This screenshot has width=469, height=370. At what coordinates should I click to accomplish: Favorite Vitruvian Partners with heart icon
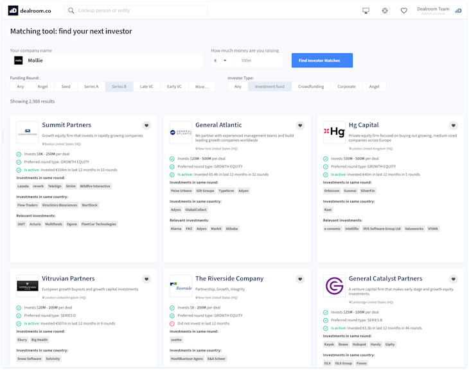point(146,279)
